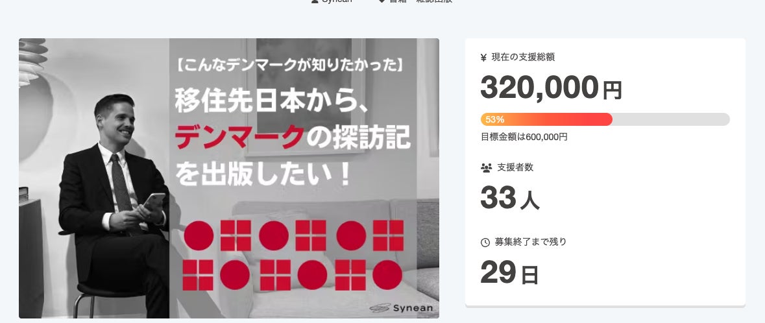Click the 支援者数 label
The width and height of the screenshot is (765, 323).
[515, 167]
